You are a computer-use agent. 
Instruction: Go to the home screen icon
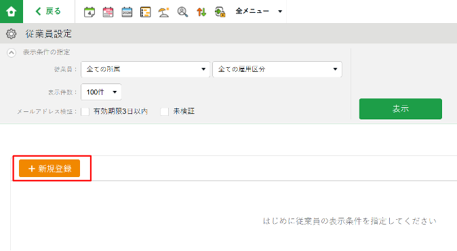point(12,12)
